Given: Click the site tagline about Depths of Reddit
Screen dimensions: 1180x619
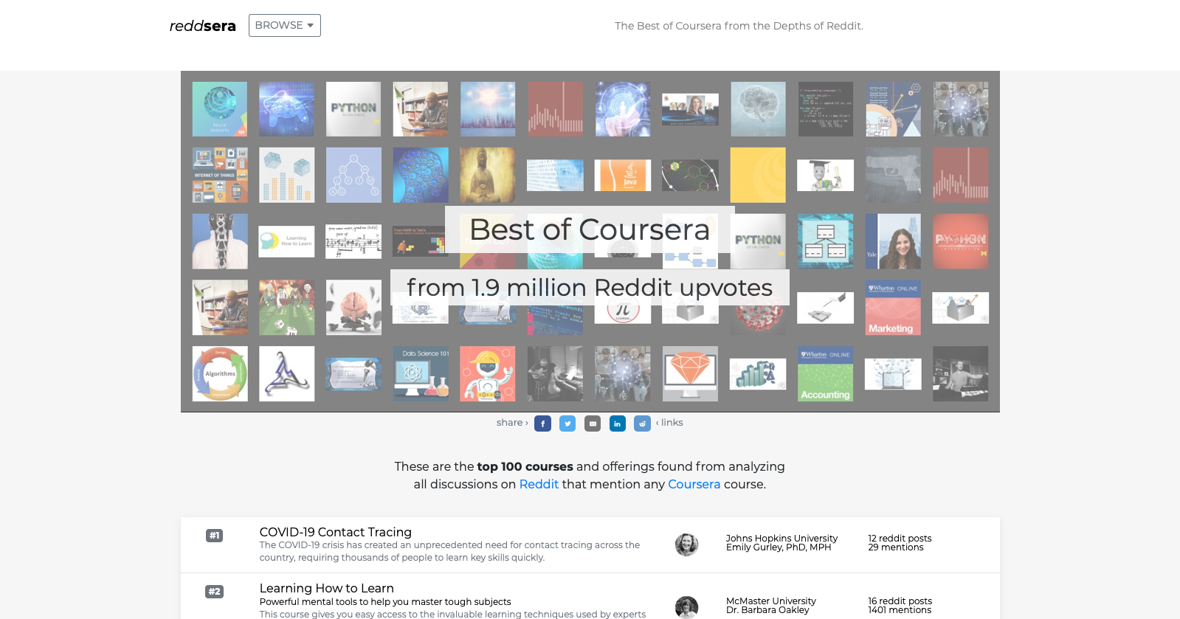Looking at the screenshot, I should pos(739,26).
